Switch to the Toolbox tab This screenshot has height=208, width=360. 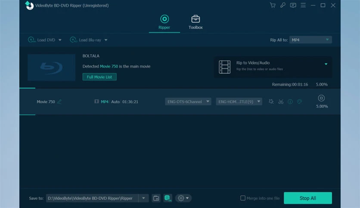(196, 22)
